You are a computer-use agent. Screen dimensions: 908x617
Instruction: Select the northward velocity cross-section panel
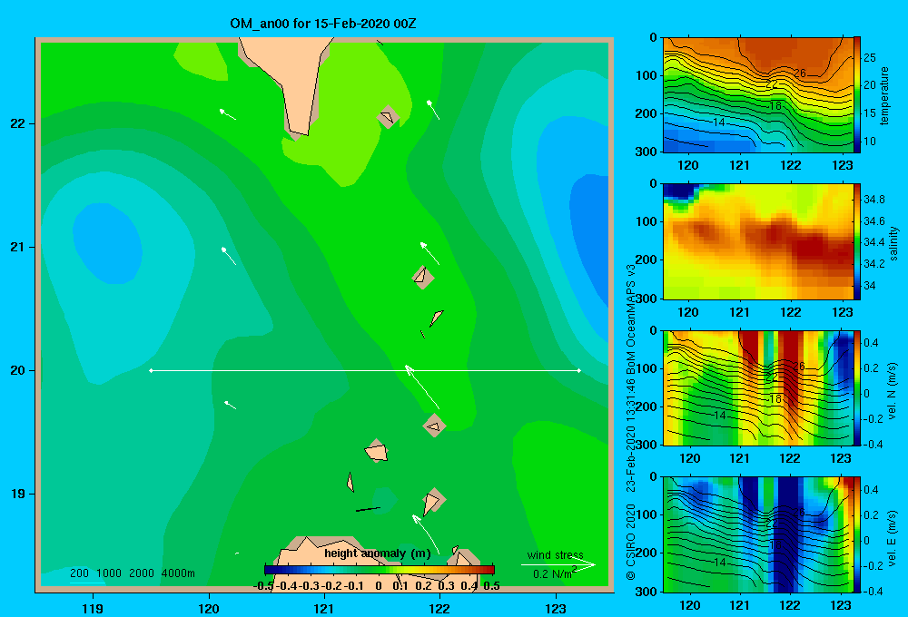coord(757,387)
